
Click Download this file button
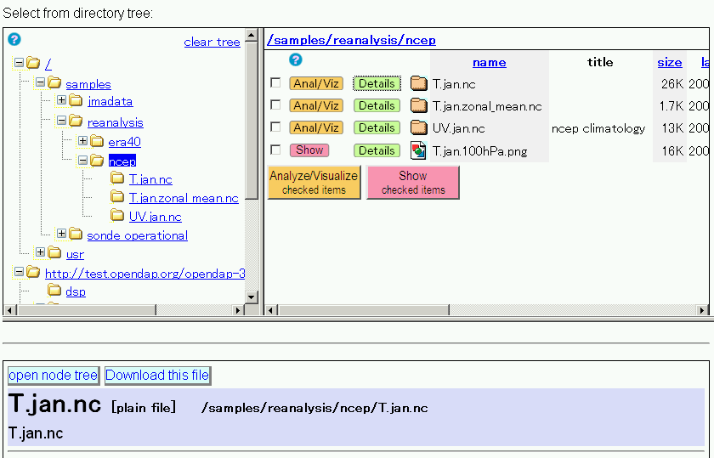pos(157,376)
